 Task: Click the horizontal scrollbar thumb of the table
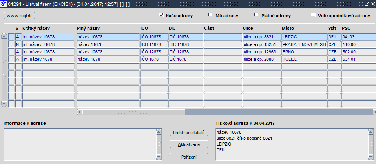tap(134, 112)
